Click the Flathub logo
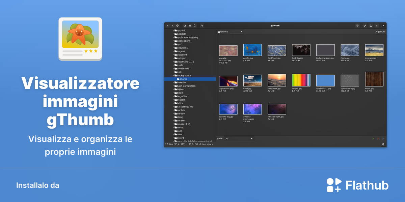Screen dimensions: 405x202 click(357, 185)
